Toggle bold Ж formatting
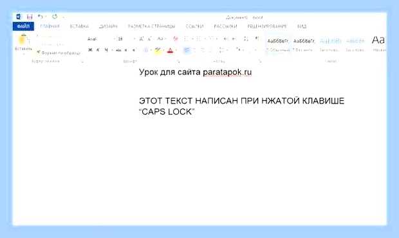 (x=90, y=50)
